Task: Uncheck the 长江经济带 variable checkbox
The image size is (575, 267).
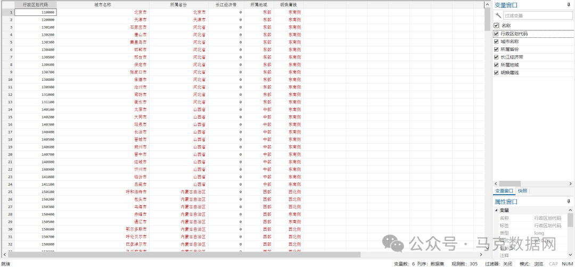Action: click(x=497, y=57)
